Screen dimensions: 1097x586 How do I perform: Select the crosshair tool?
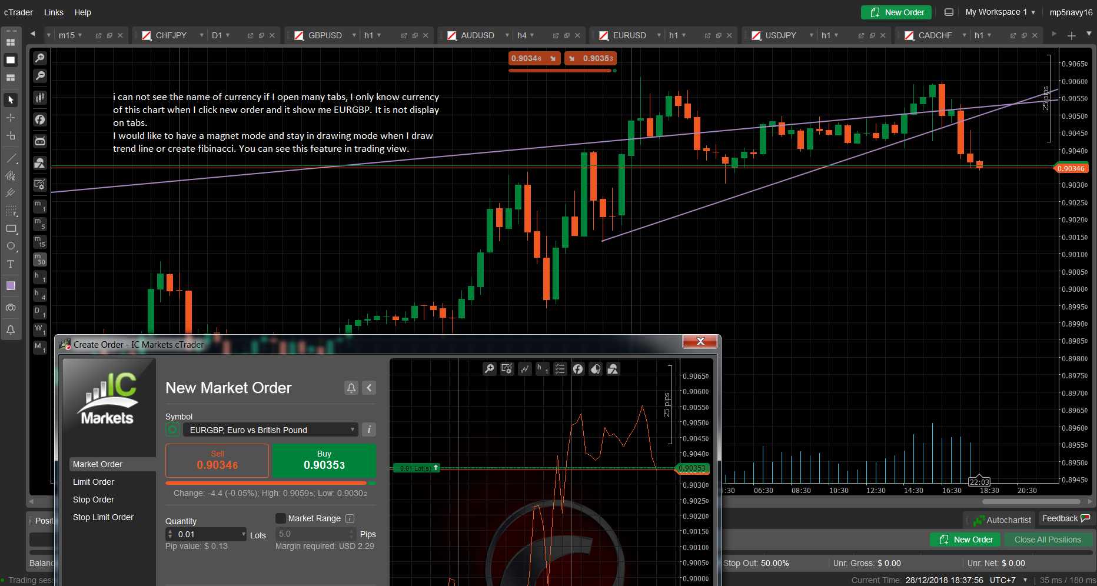click(11, 118)
